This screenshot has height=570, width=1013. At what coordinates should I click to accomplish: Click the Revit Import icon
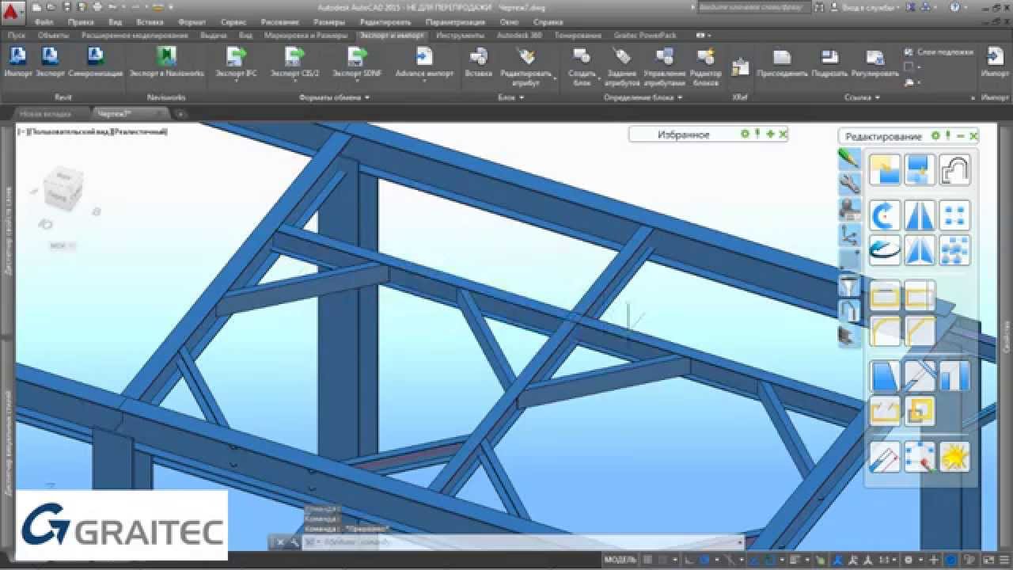(17, 56)
